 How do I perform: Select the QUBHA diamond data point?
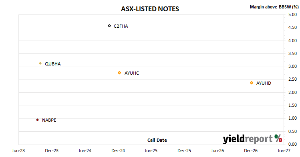[40, 63]
